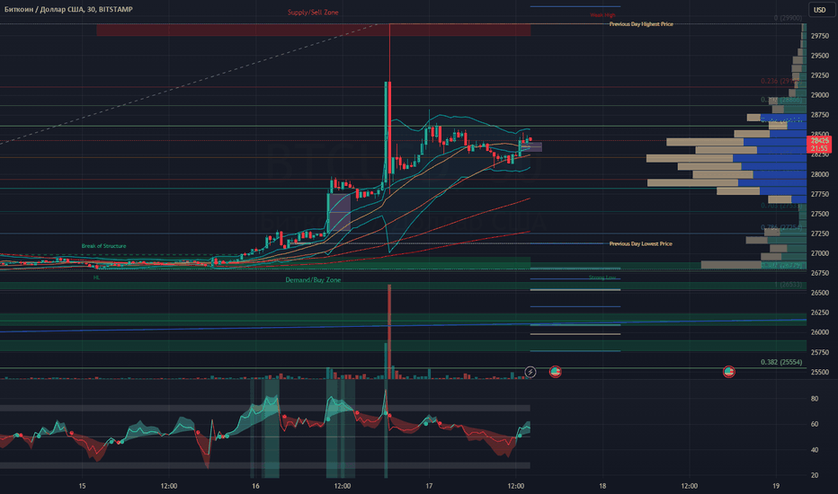The width and height of the screenshot is (838, 494).
Task: Select the 0.382 (25554) Fibonacci level label
Action: tap(781, 362)
